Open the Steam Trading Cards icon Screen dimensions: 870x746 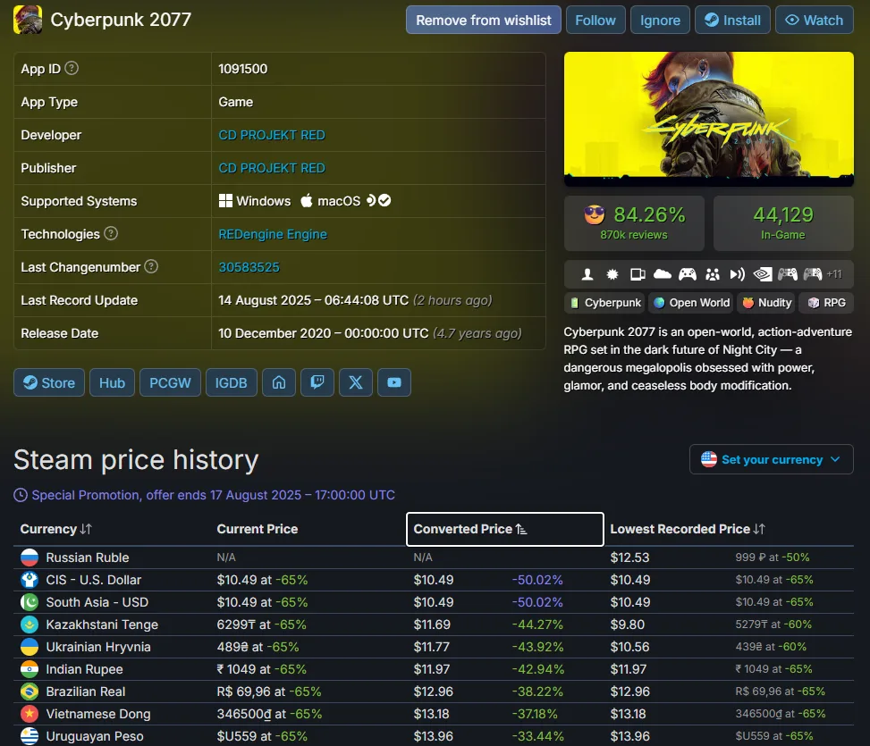click(x=638, y=273)
